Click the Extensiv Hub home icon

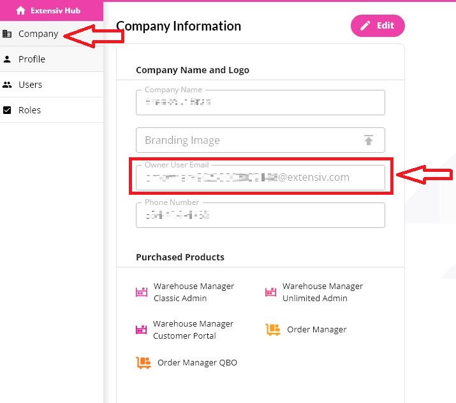[20, 11]
